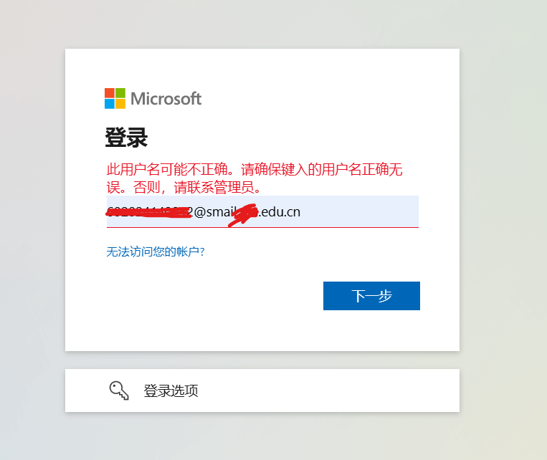Click the Microsoft wordmark text

[166, 99]
